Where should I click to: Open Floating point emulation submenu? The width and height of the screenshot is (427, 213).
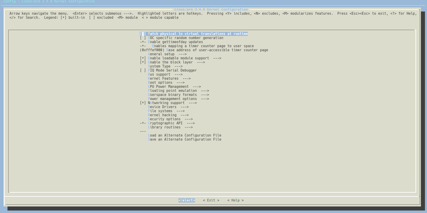point(179,91)
